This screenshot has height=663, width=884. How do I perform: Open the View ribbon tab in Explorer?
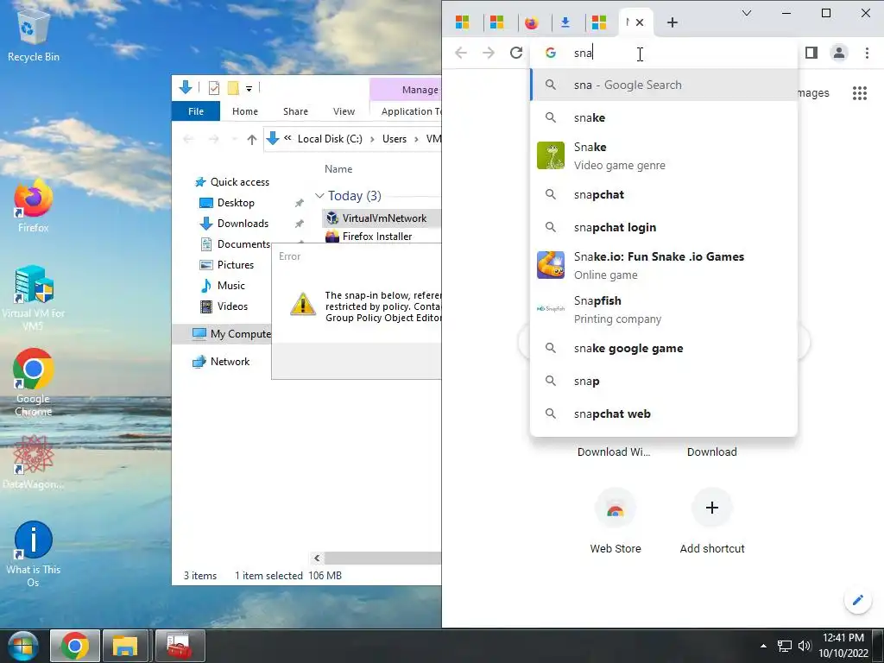344,111
